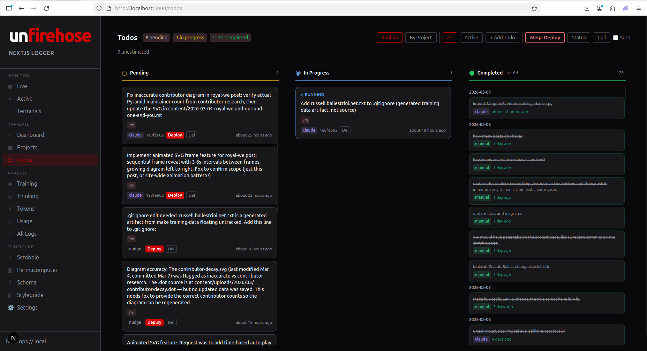This screenshot has width=647, height=351.
Task: Switch to By Project view toggle
Action: [421, 38]
